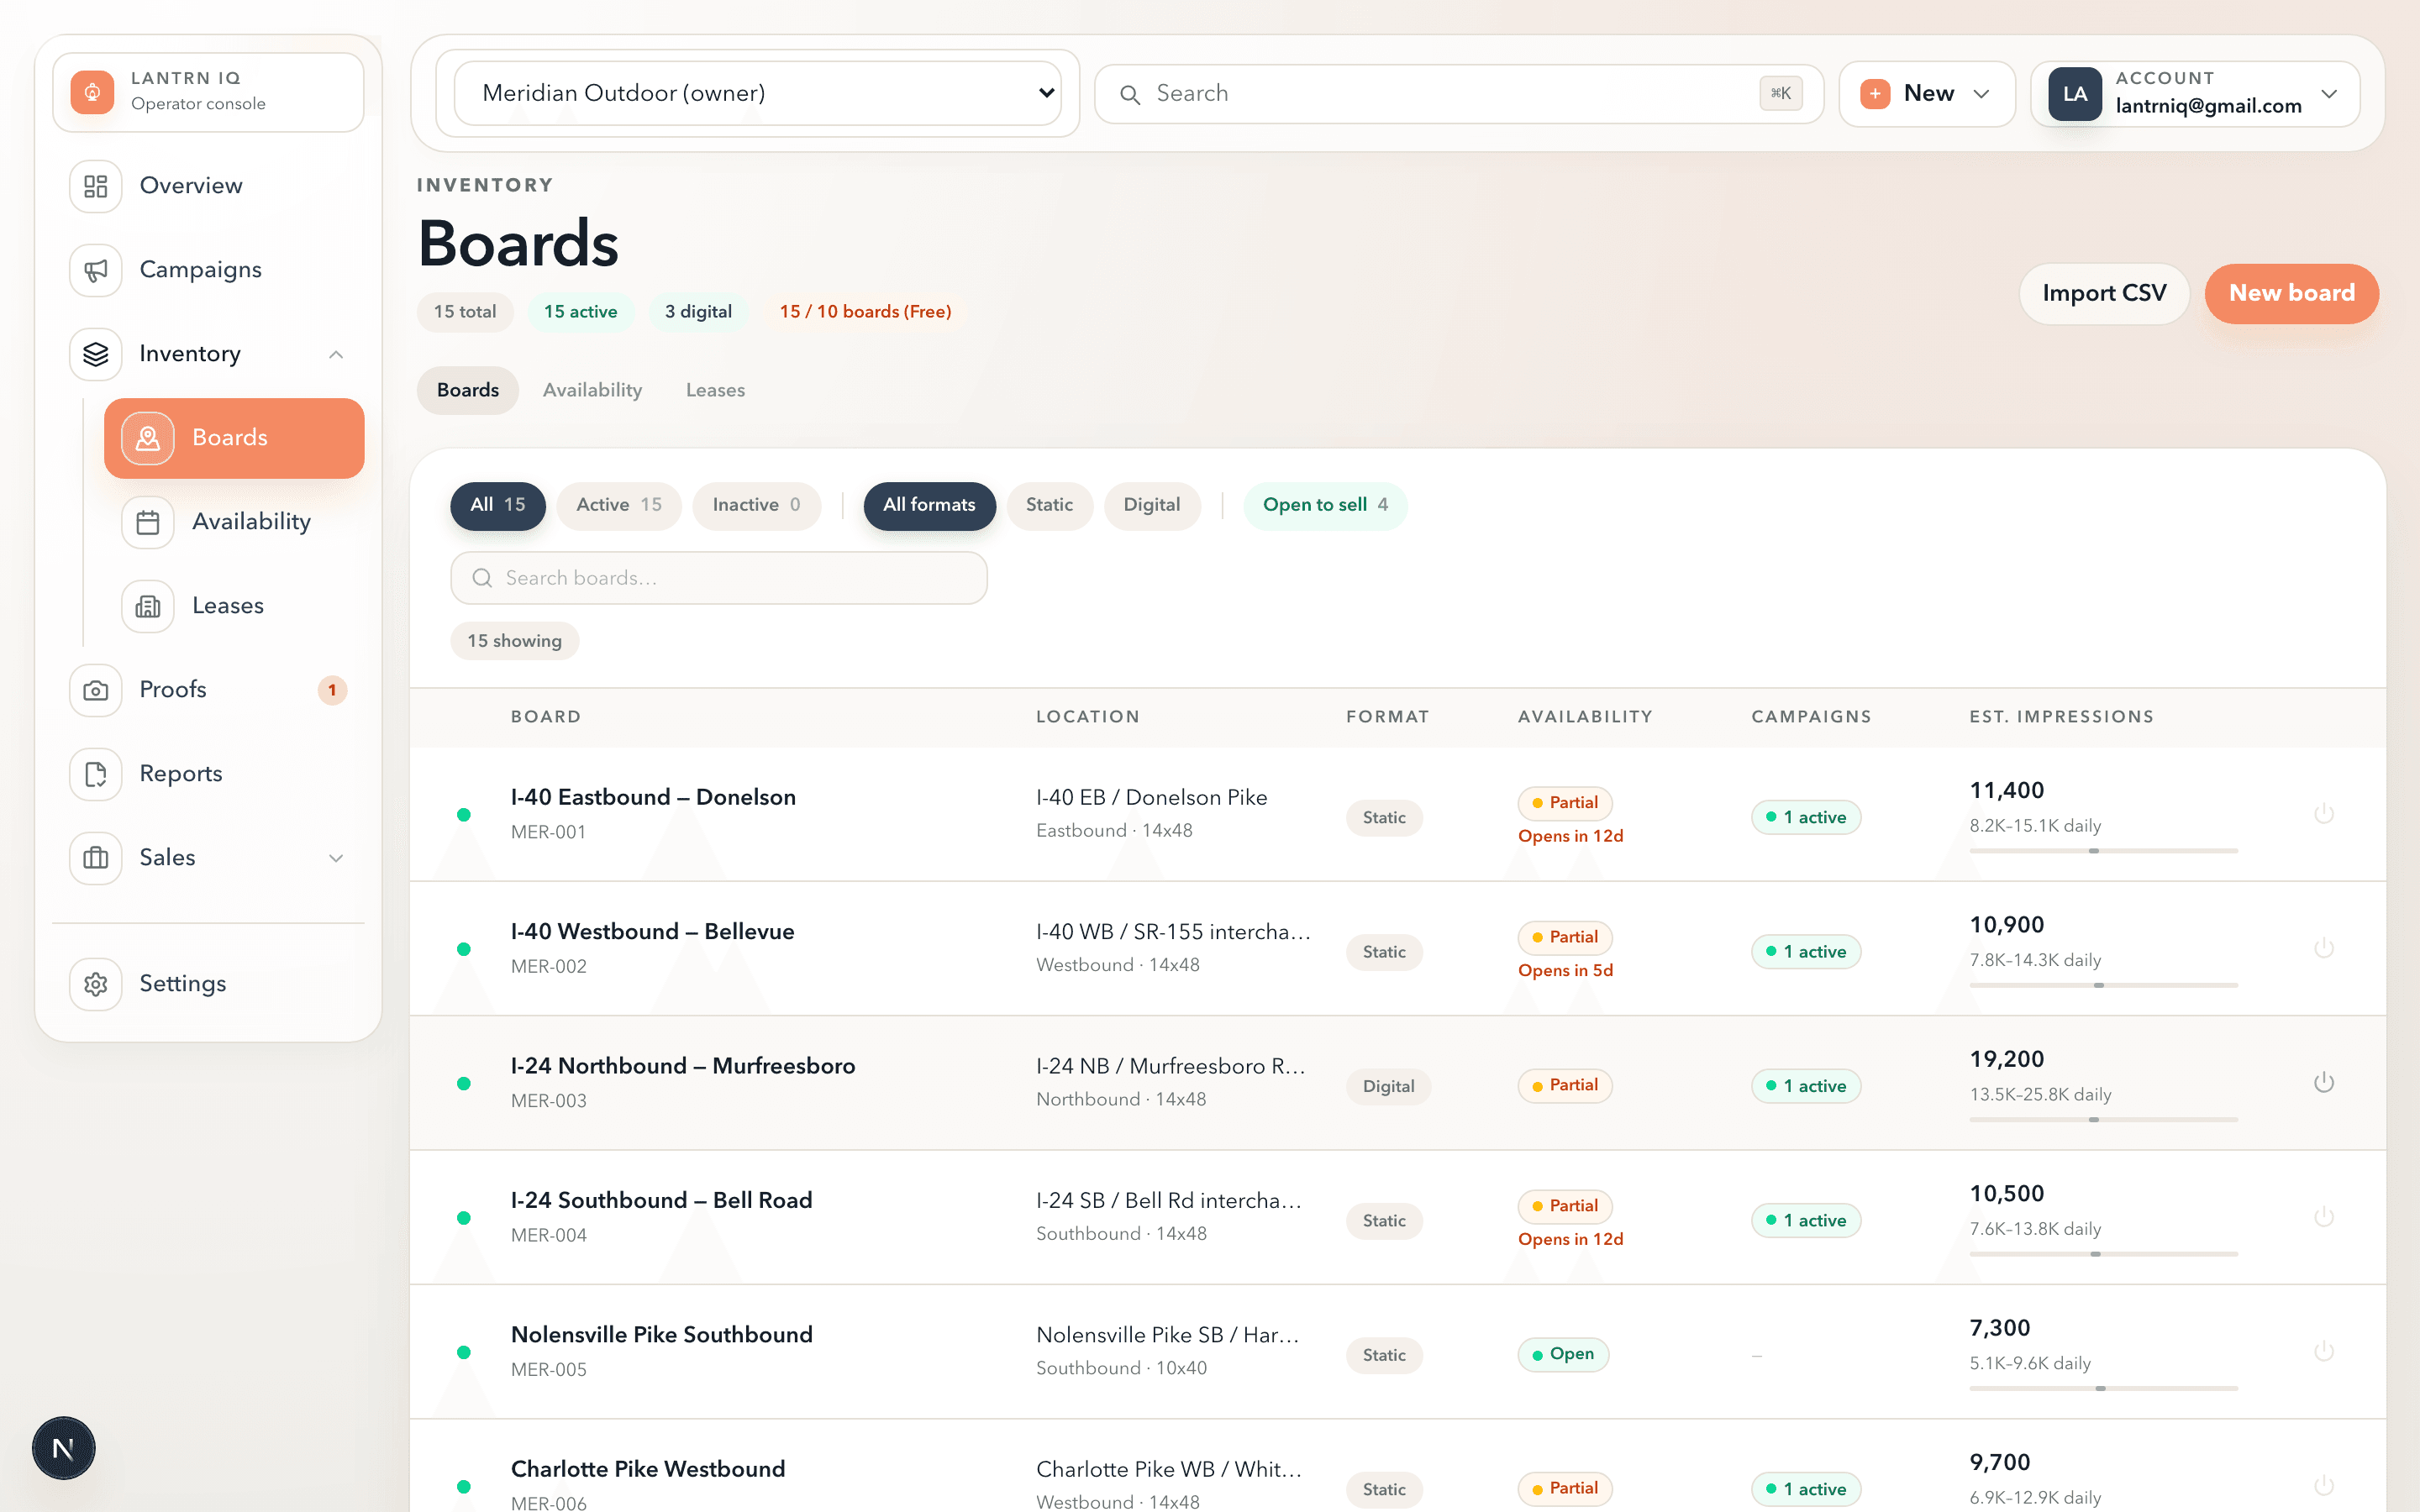Screen dimensions: 2420x1512
Task: Open Reports from the sidebar icon
Action: click(95, 773)
